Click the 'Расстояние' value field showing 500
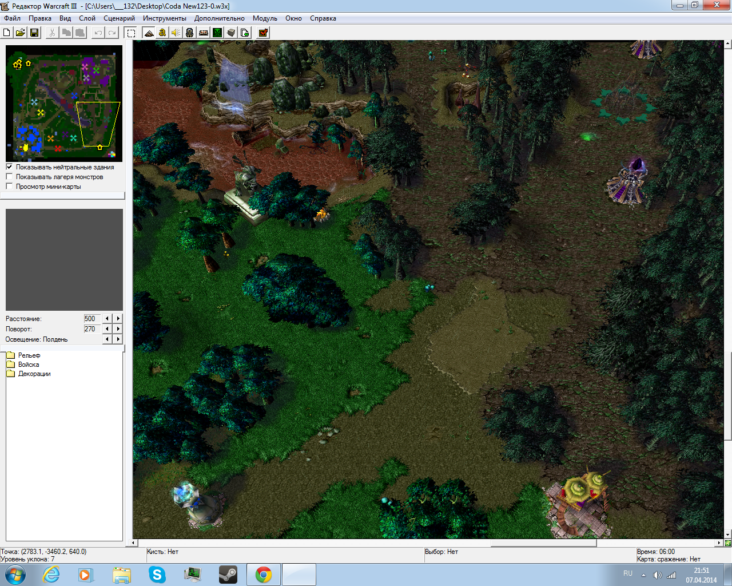 point(91,319)
